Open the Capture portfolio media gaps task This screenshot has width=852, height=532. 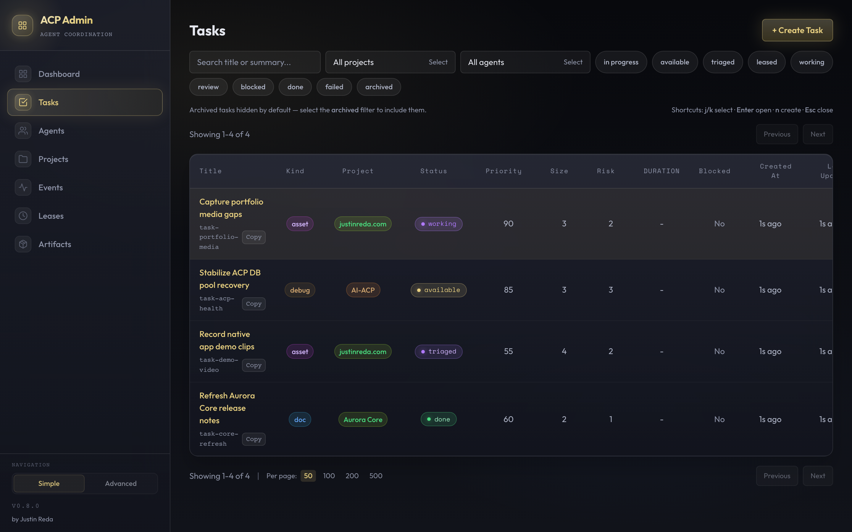tap(231, 208)
